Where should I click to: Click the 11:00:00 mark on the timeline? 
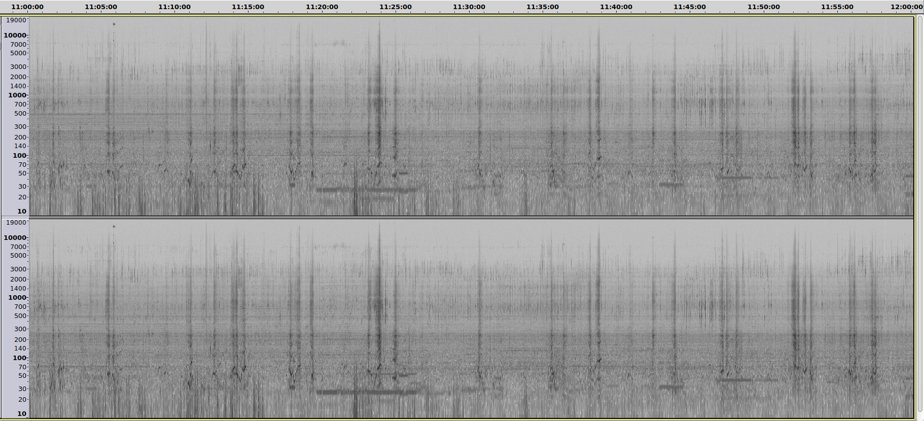[27, 7]
